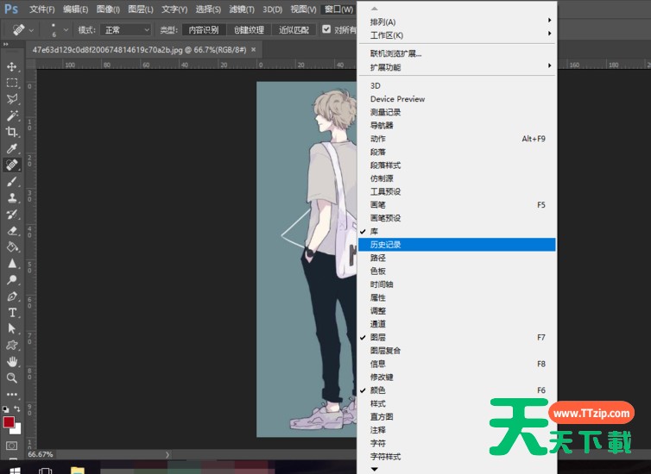Click the white background color swatch

pos(16,429)
